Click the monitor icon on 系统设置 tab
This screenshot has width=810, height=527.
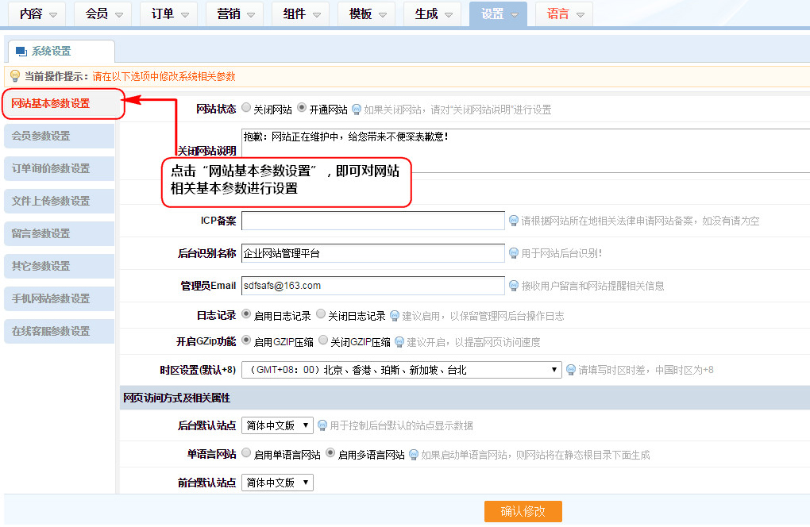click(21, 52)
